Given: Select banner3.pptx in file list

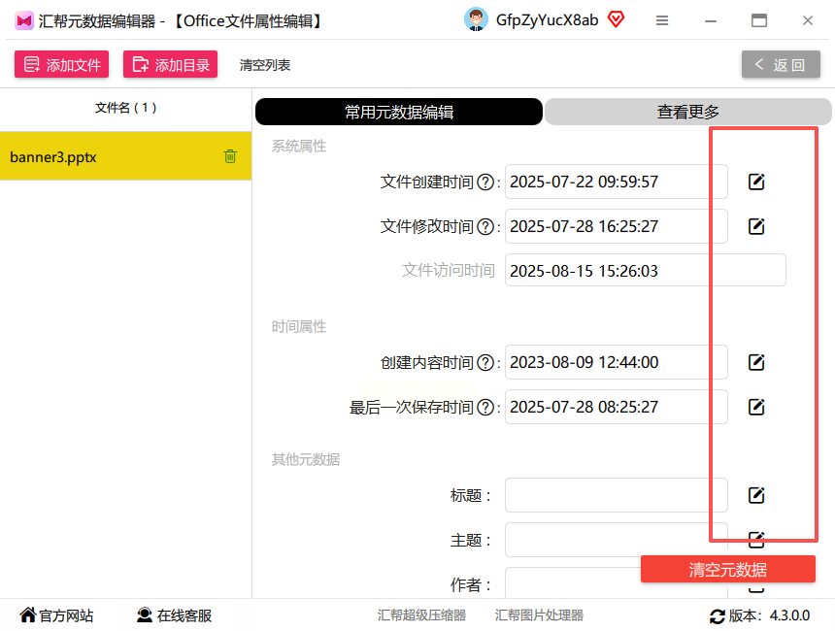Looking at the screenshot, I should click(x=125, y=156).
